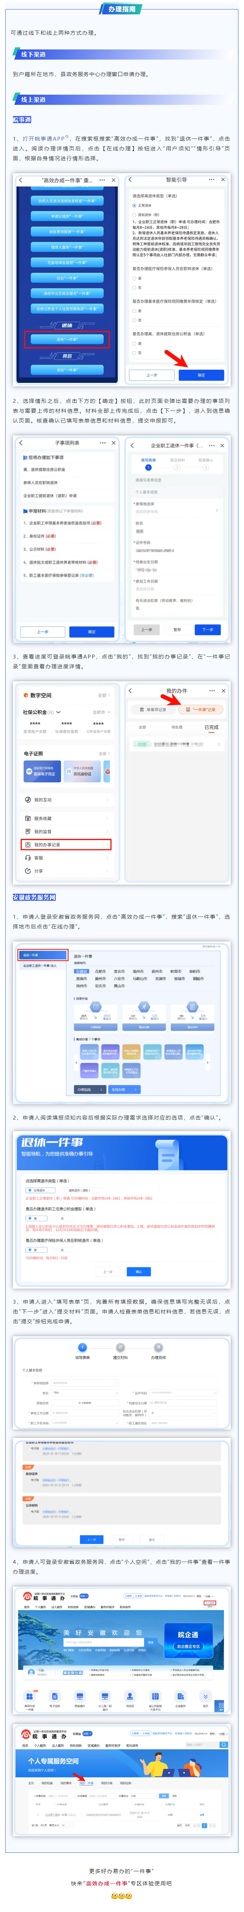Choose 否 under 医疗保险参保人员在职转退休 question
The width and height of the screenshot is (244, 1912).
click(x=134, y=287)
